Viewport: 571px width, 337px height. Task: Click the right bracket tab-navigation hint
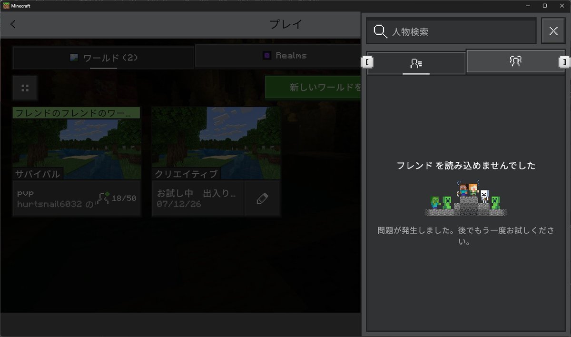point(564,61)
